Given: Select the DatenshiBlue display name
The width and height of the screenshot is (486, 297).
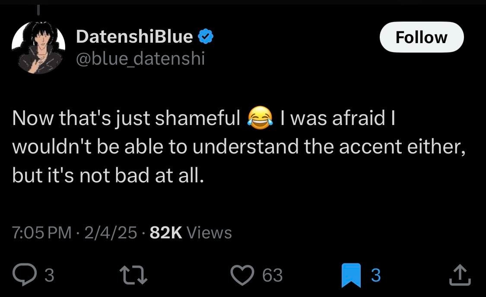Looking at the screenshot, I should pos(134,36).
